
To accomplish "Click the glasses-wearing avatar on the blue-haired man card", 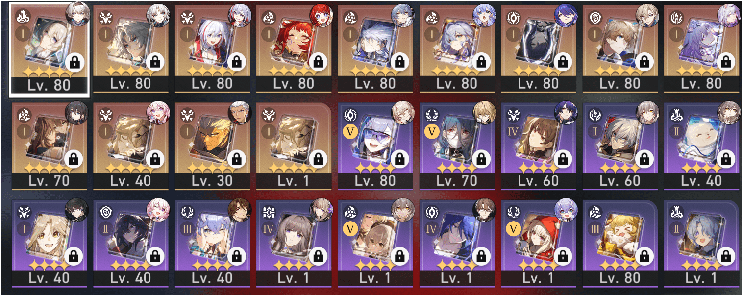I will click(x=484, y=211).
